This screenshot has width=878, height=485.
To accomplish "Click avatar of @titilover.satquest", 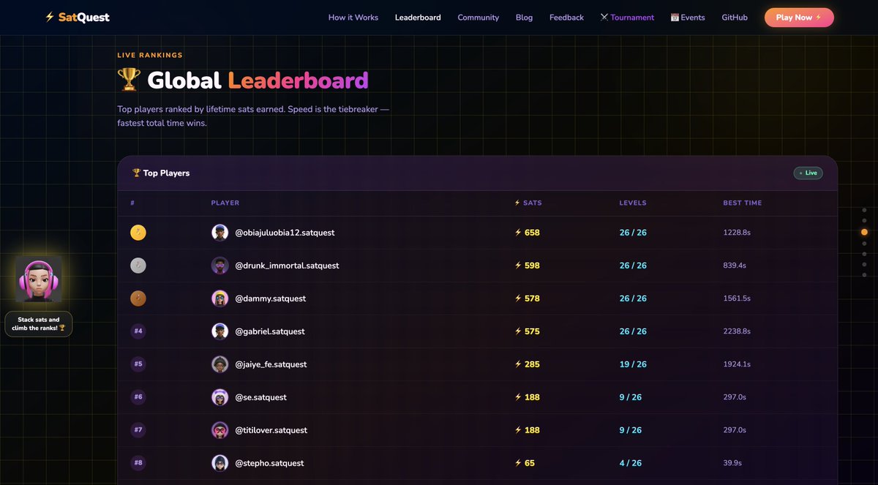I will pos(219,430).
